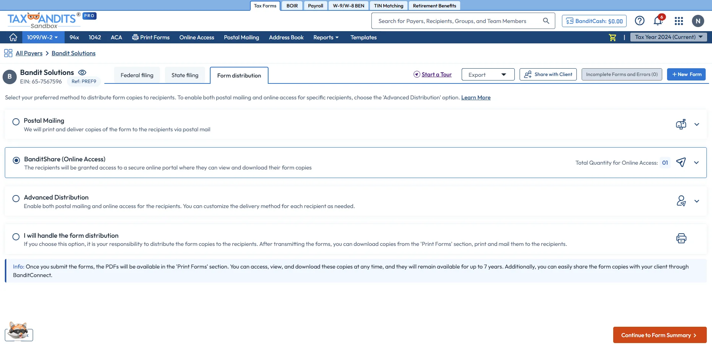Screen dimensions: 712x349
Task: Toggle the eye icon beside Bandit Solutions
Action: (82, 72)
